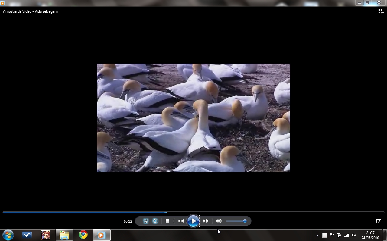Open the blue checkmark app in the taskbar
Viewport: 387px width, 241px height.
tap(27, 235)
